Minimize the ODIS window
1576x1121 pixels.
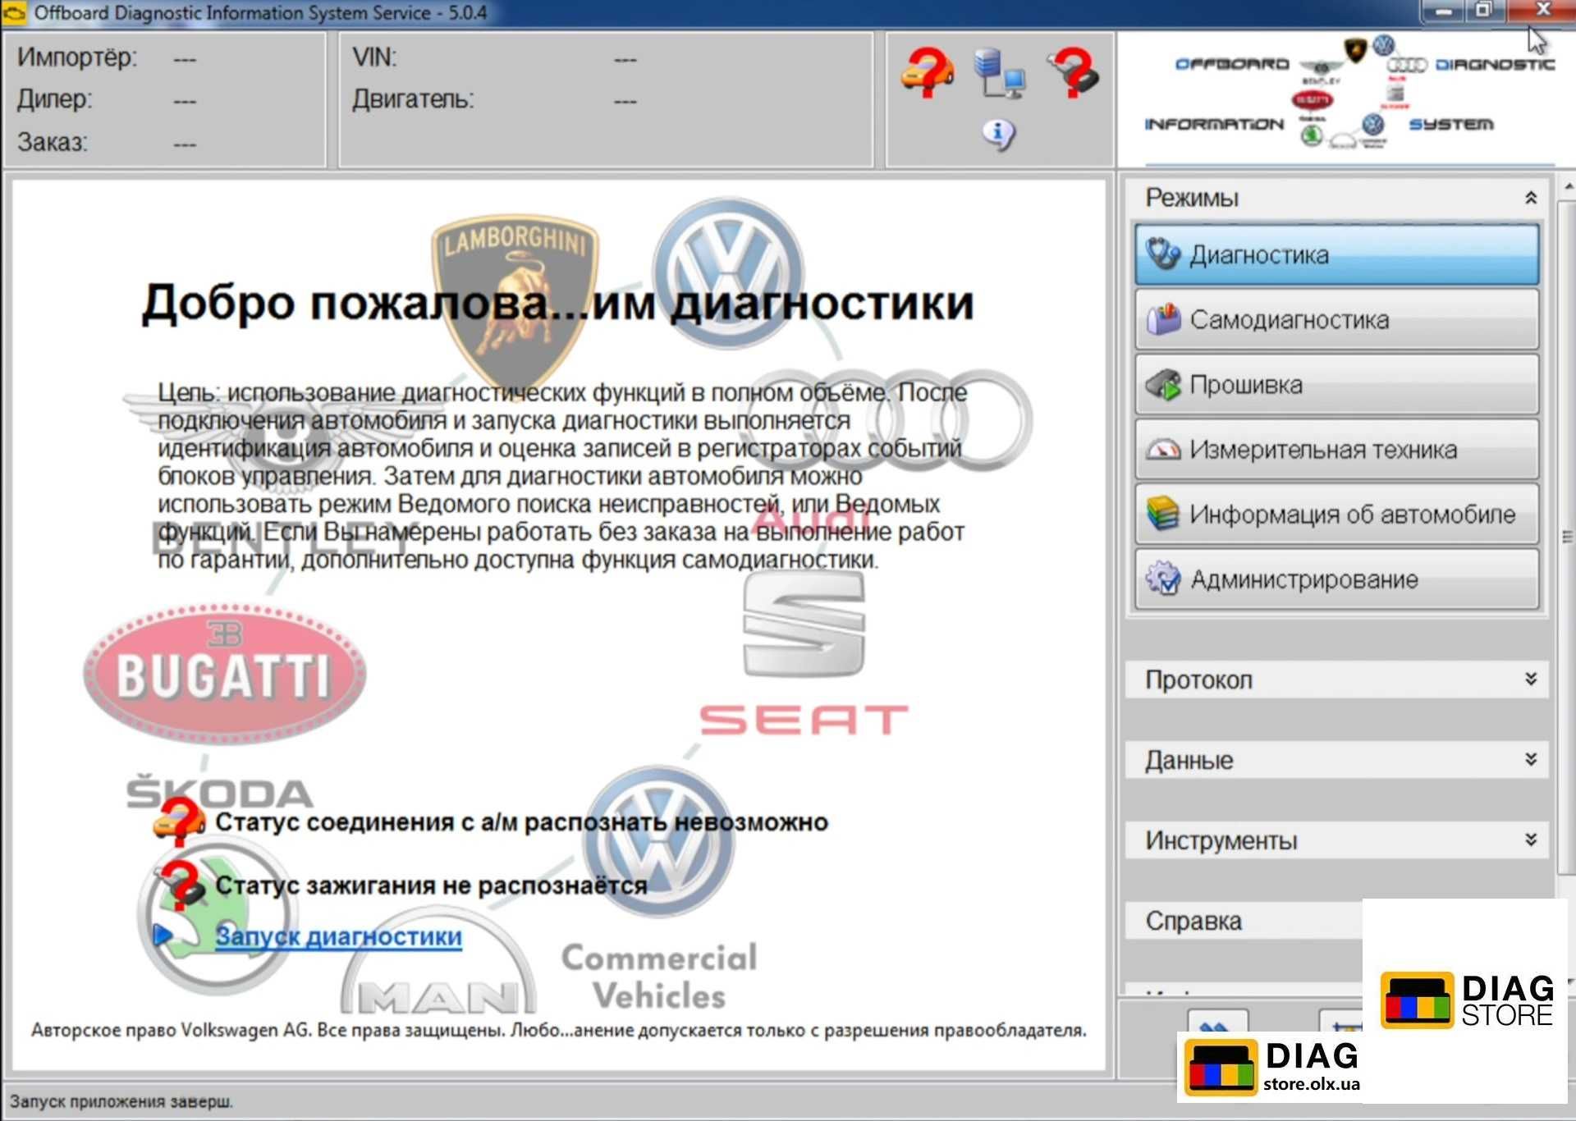[x=1445, y=11]
